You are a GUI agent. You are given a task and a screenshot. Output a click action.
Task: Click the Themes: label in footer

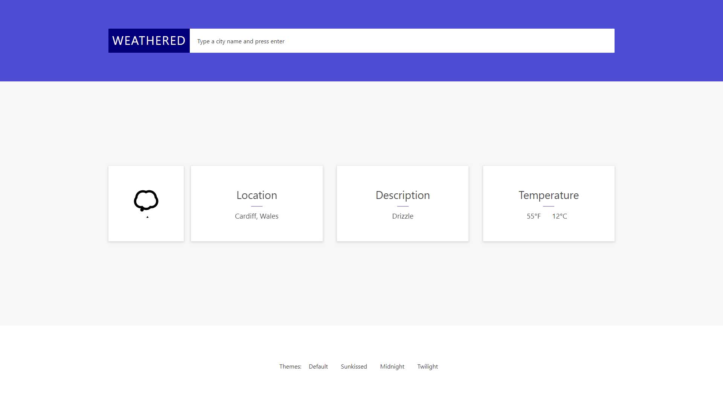(x=290, y=366)
